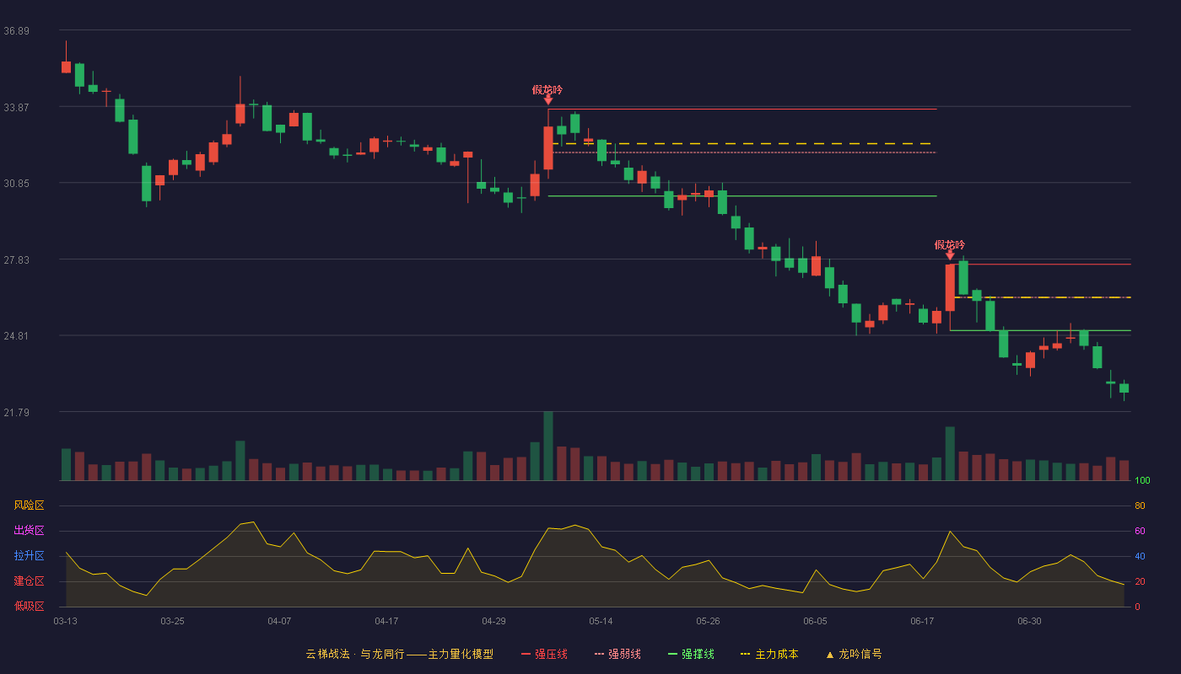Click the 拉升区 zone label

point(29,556)
